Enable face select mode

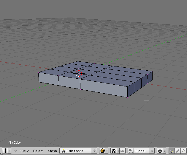click(184, 151)
